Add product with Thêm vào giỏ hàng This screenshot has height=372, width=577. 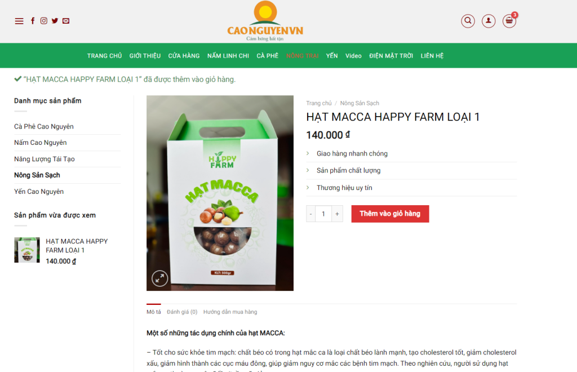pyautogui.click(x=390, y=214)
